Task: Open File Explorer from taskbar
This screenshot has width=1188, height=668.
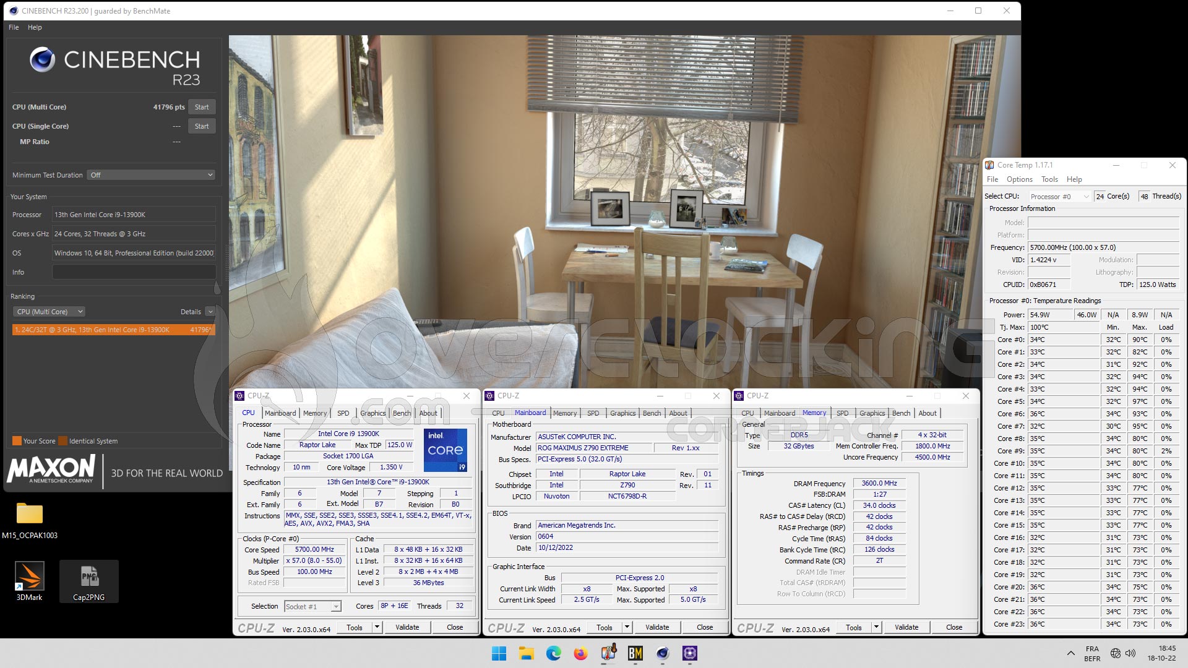Action: [526, 653]
